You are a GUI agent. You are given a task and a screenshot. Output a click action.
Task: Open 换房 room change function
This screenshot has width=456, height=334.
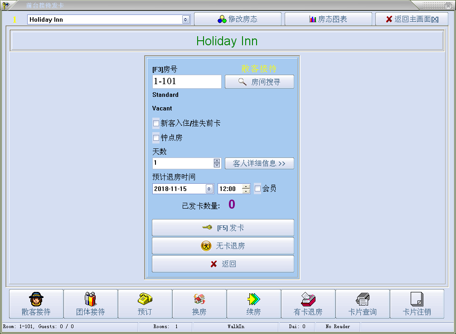coord(199,304)
